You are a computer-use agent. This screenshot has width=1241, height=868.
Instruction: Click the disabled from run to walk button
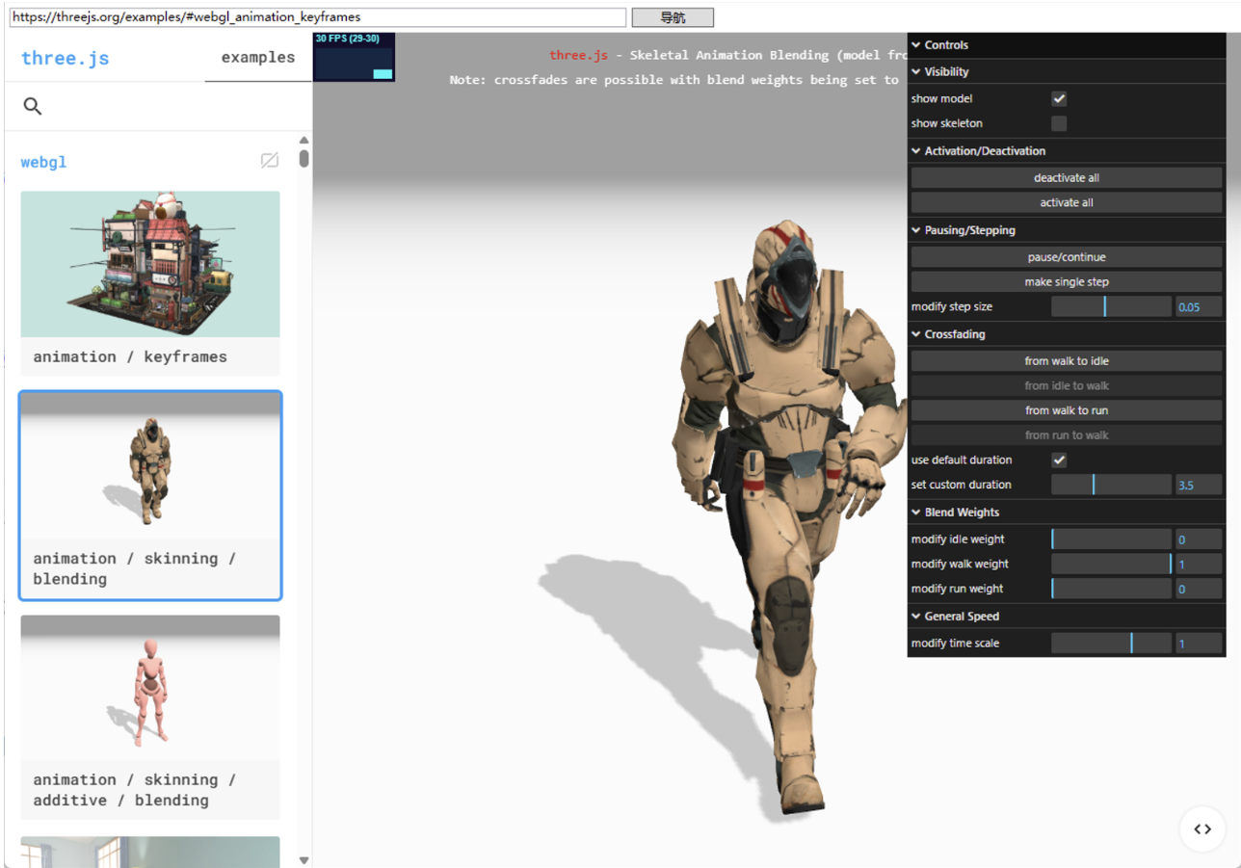click(1067, 435)
